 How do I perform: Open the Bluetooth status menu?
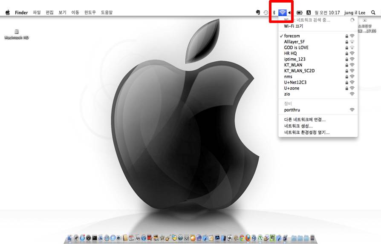click(x=274, y=13)
